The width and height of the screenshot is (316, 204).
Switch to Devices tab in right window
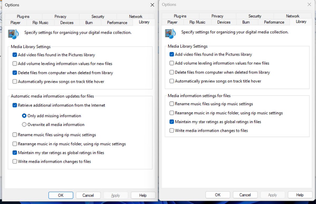[224, 22]
